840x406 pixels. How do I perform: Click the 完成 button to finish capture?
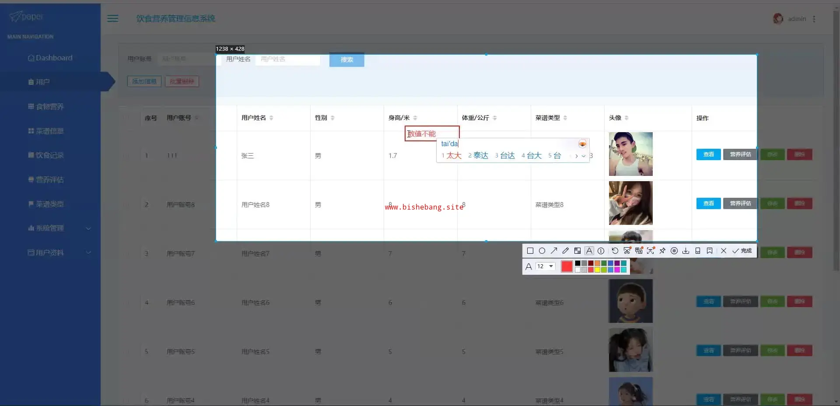(742, 251)
